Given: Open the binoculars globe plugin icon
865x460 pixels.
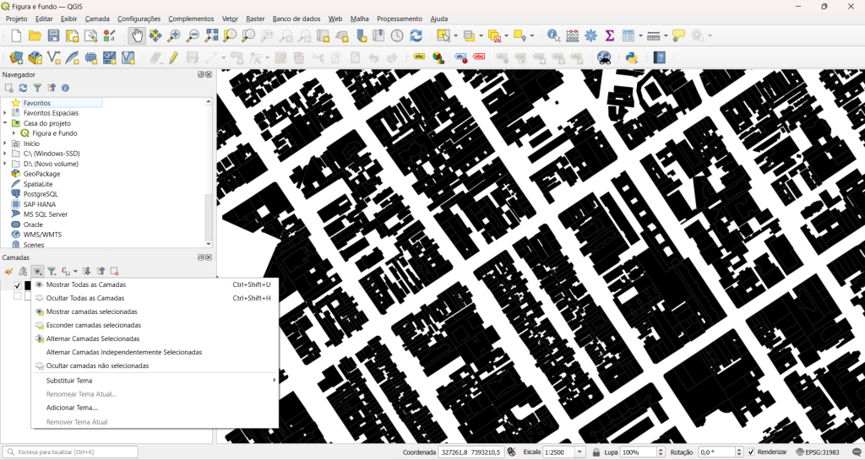Looking at the screenshot, I should (x=605, y=57).
